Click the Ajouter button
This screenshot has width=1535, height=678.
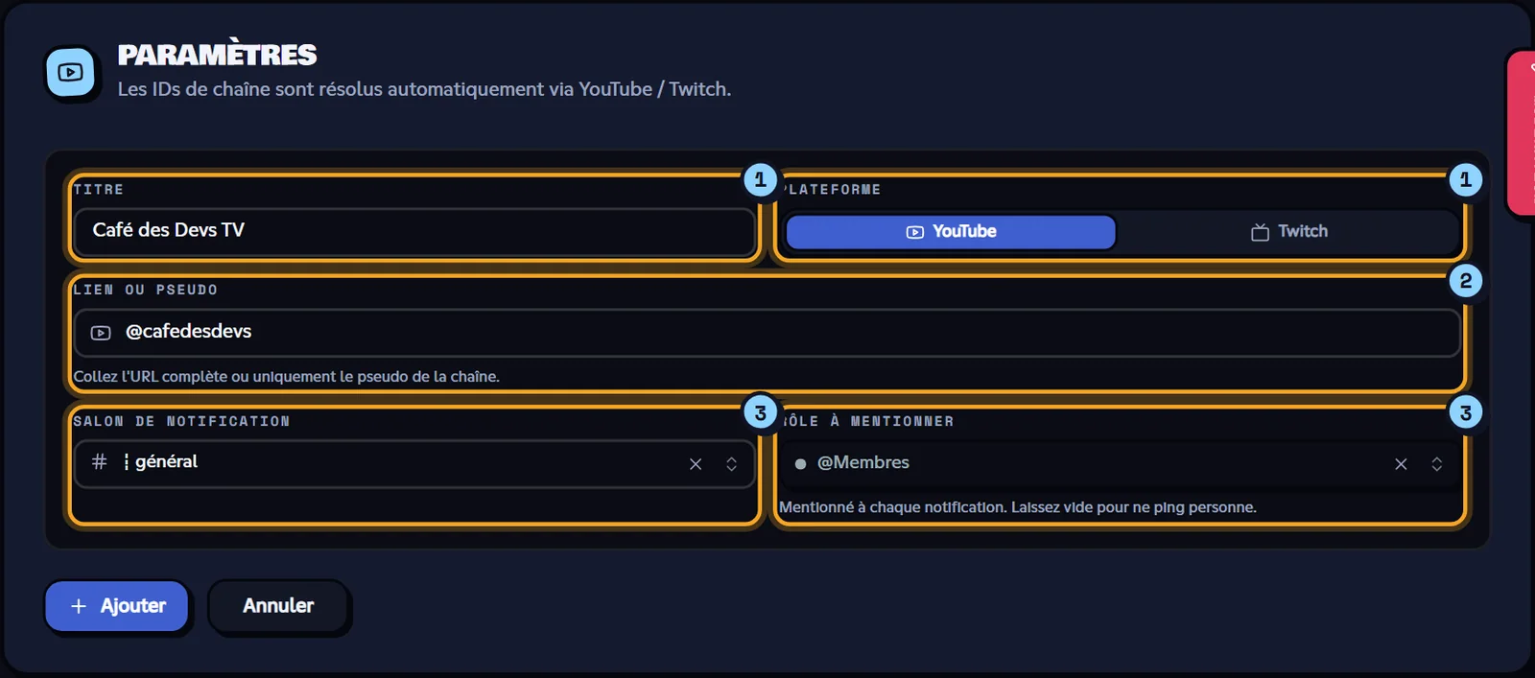[117, 606]
